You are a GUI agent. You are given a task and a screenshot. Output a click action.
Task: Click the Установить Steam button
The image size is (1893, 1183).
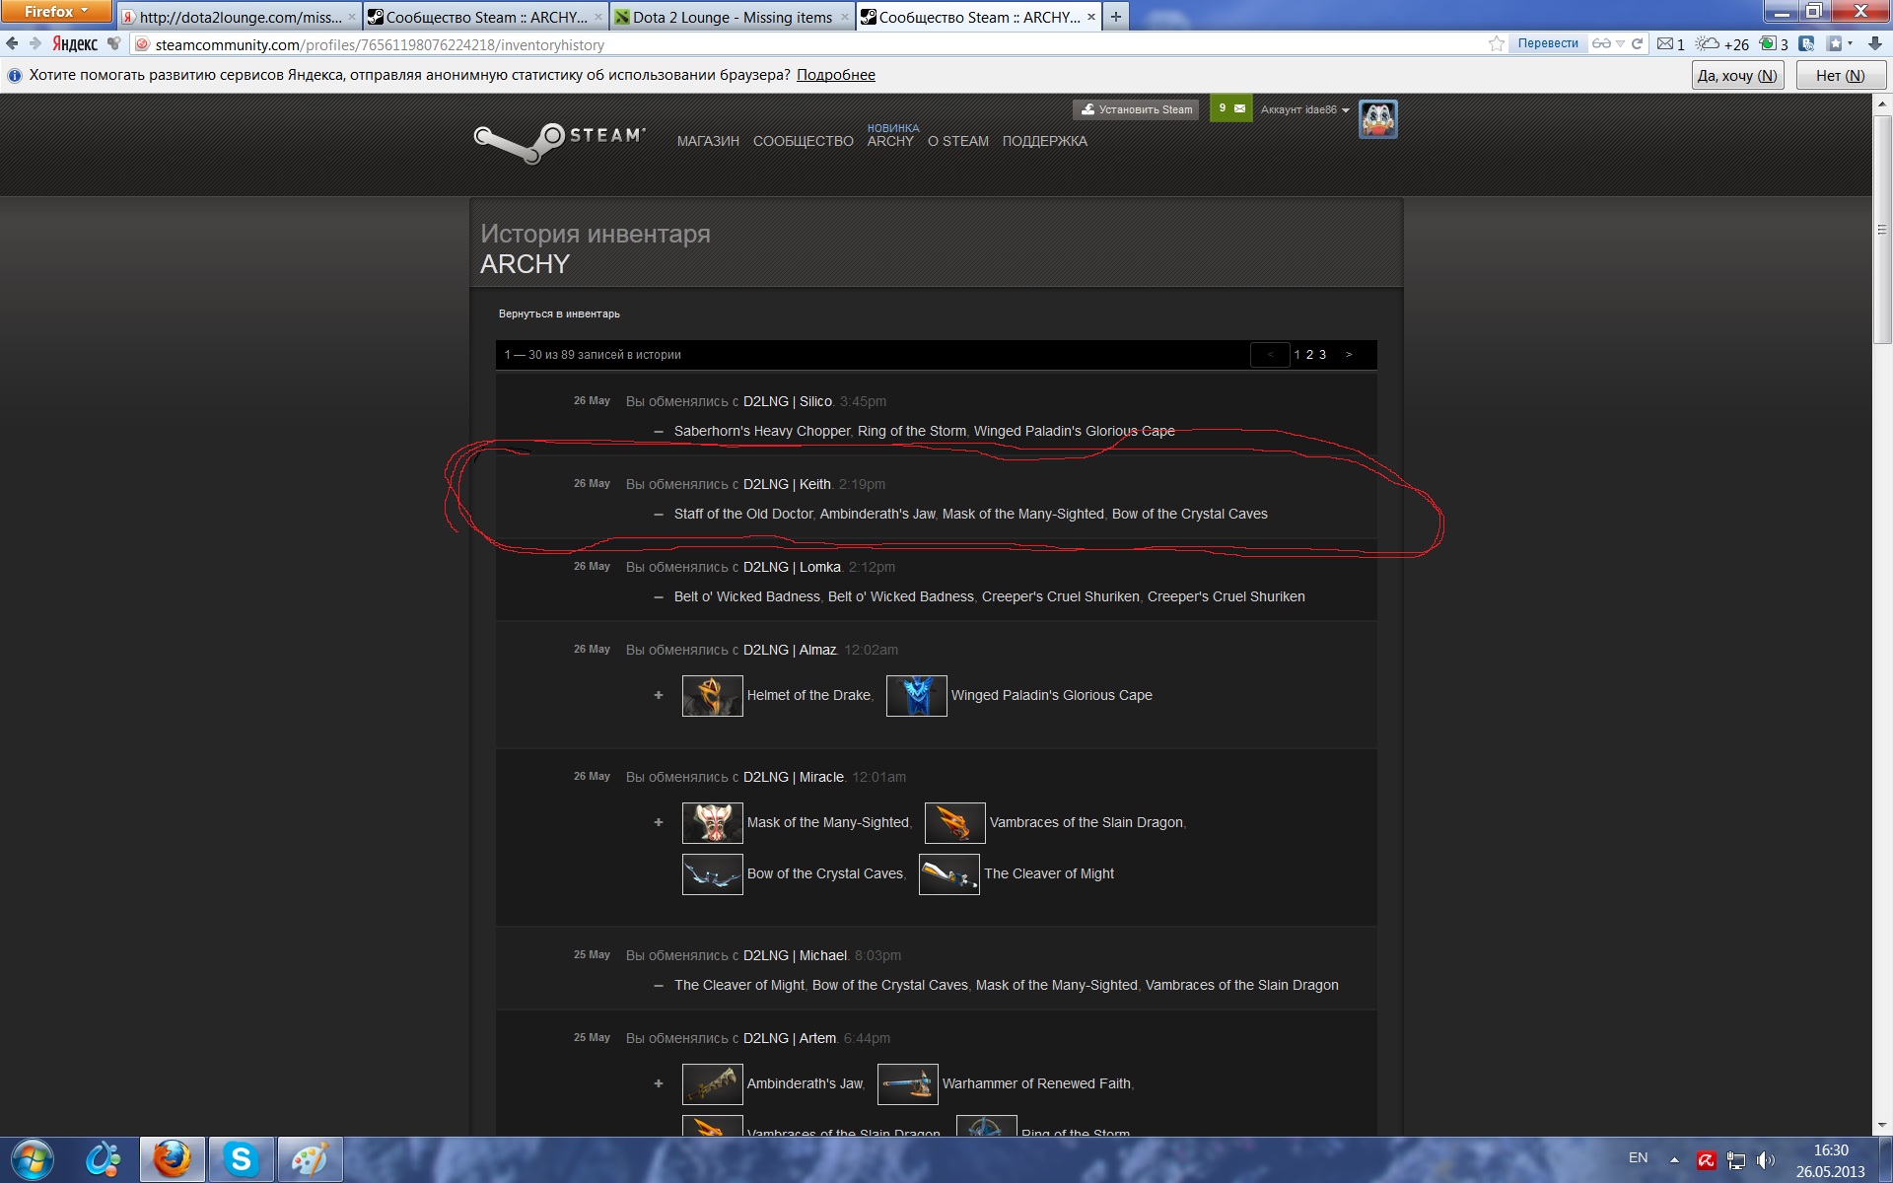tap(1136, 109)
